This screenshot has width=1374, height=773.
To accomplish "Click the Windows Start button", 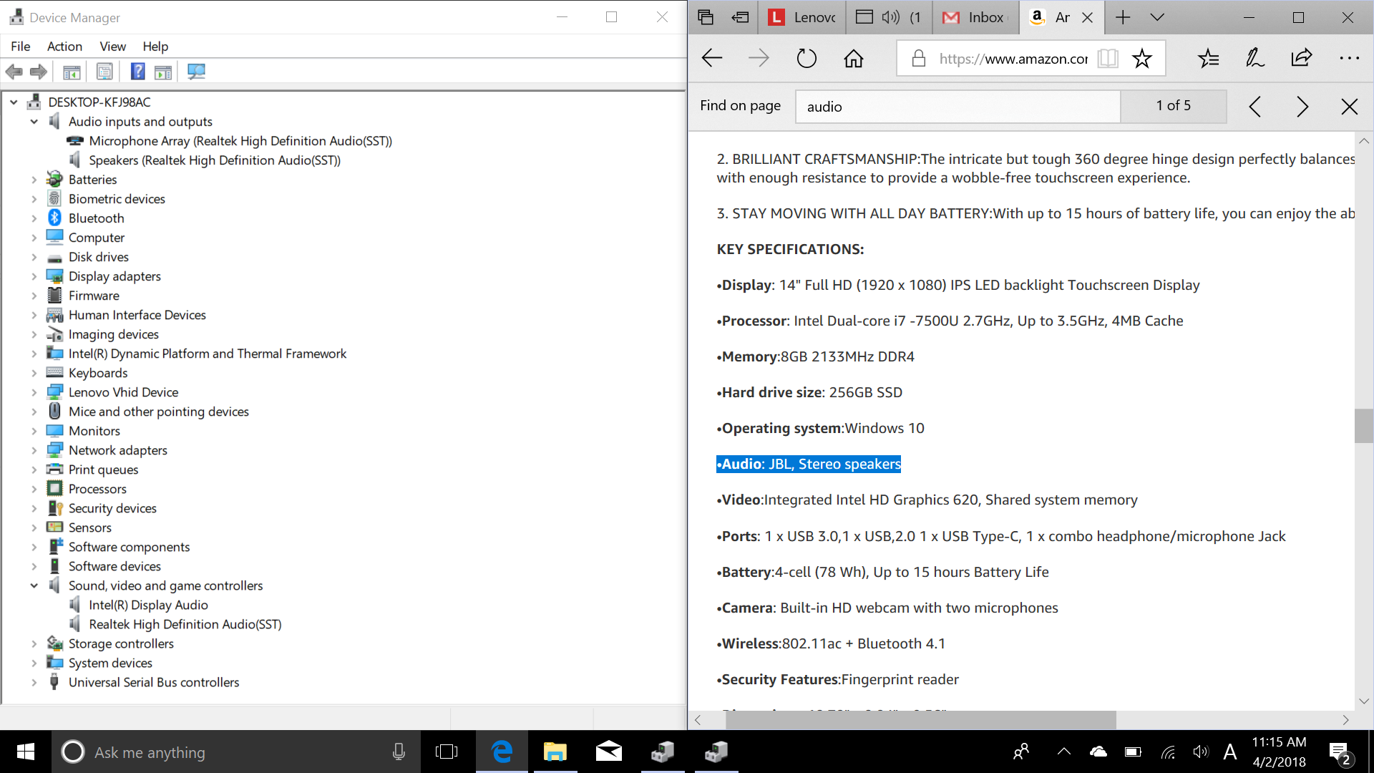I will 26,752.
